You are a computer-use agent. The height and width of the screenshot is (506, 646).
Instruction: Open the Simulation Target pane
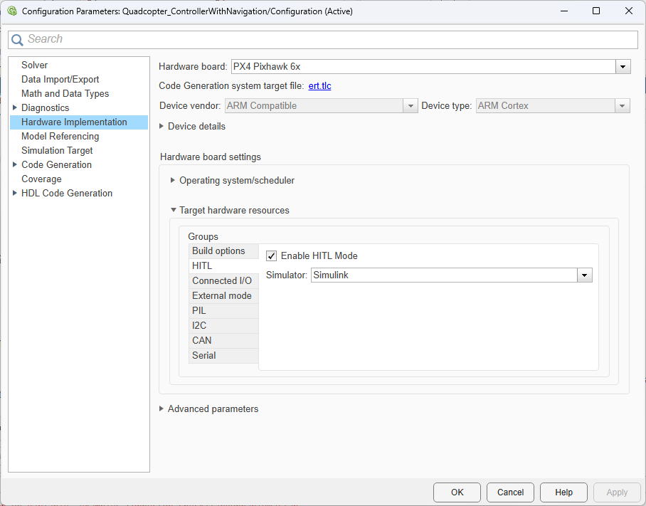tap(57, 150)
